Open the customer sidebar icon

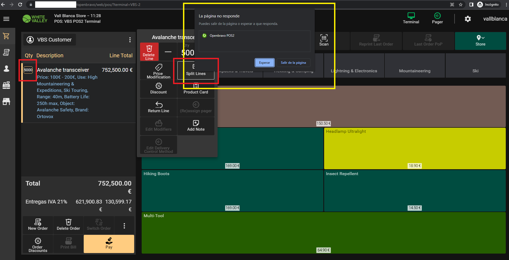6,69
